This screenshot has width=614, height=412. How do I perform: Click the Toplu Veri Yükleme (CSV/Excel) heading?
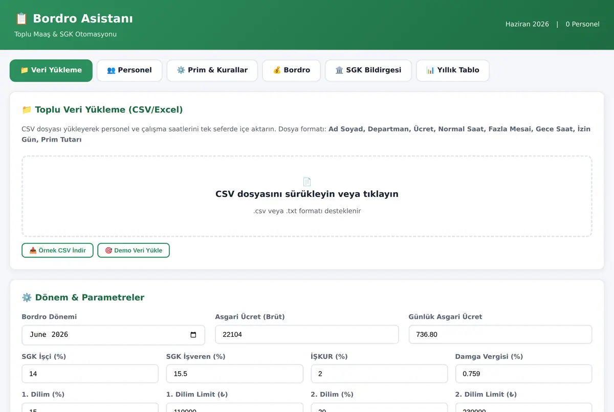pyautogui.click(x=102, y=110)
